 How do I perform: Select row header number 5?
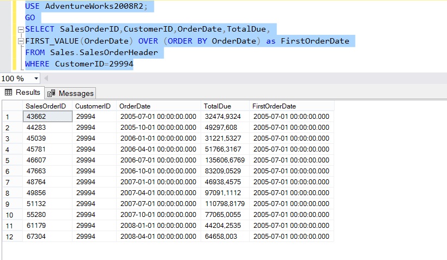click(x=13, y=160)
